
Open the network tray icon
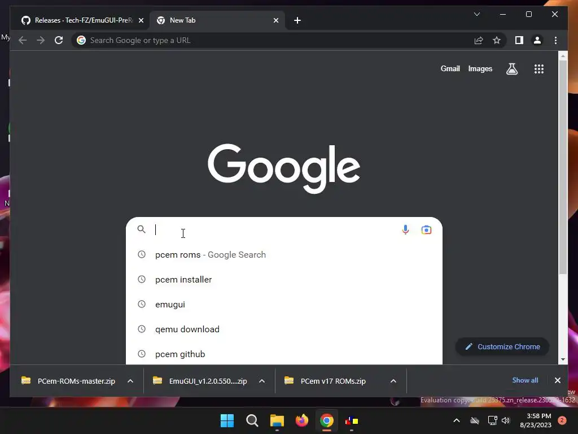[x=492, y=420]
